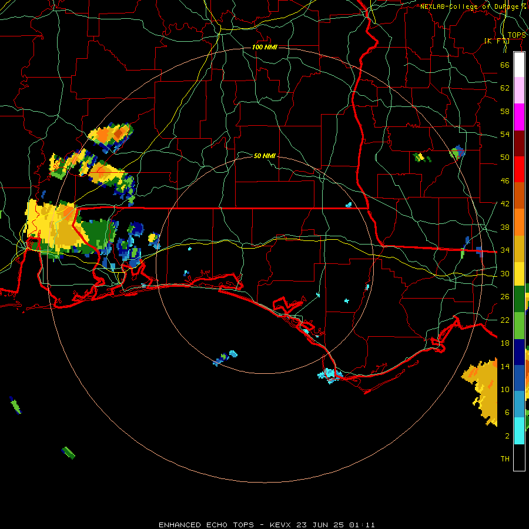Viewport: 529px width, 529px height.
Task: Click the "[K FT]" units label
Action: pos(497,41)
